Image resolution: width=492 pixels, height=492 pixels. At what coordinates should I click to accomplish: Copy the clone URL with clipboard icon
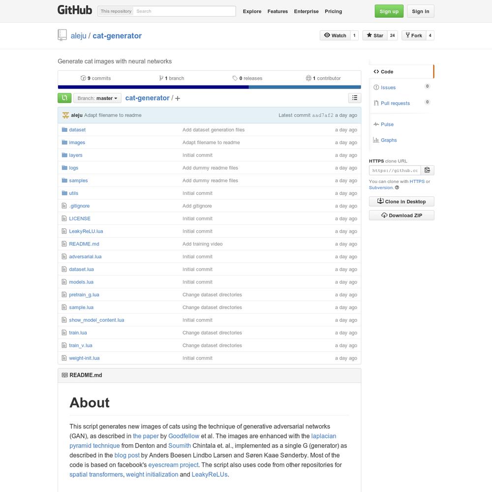click(x=428, y=170)
